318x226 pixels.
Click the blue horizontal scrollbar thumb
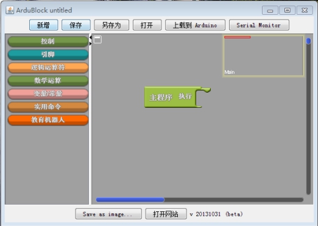point(130,200)
